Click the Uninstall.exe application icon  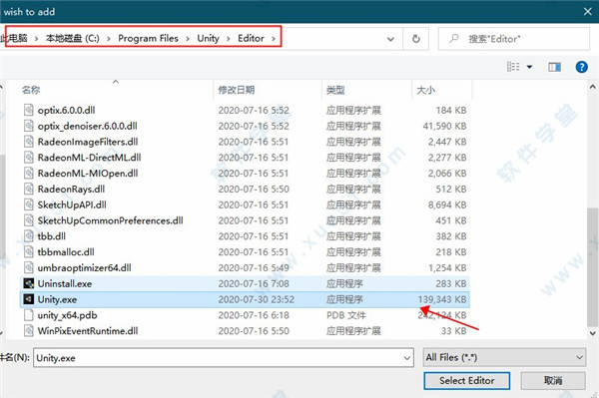29,283
